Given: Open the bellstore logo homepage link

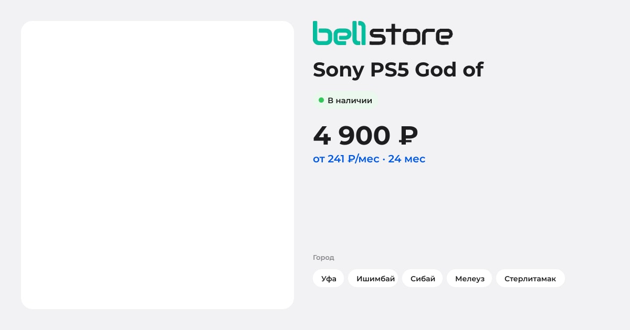Looking at the screenshot, I should point(383,33).
